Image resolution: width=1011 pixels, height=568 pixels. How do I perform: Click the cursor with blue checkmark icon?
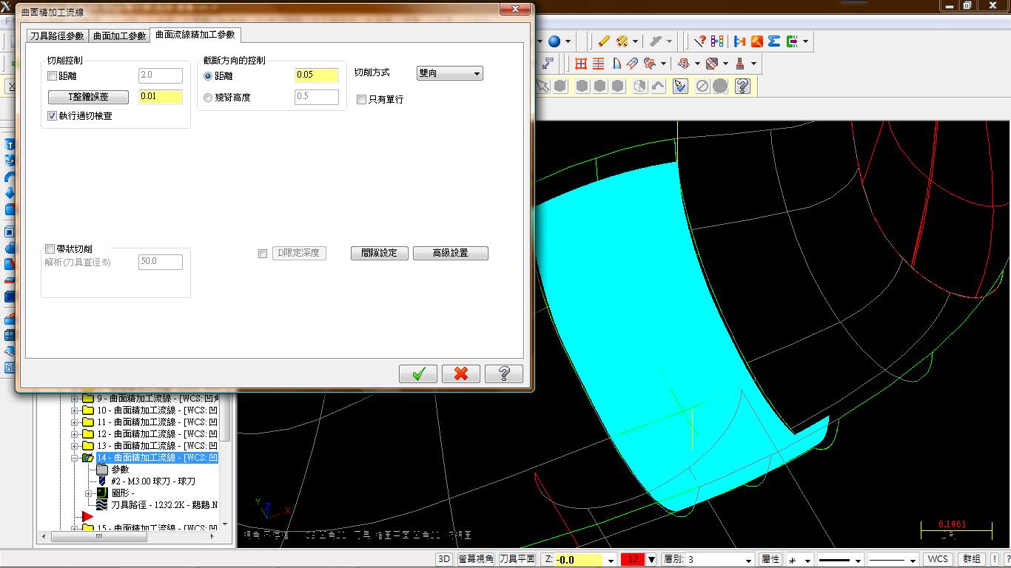pyautogui.click(x=681, y=87)
